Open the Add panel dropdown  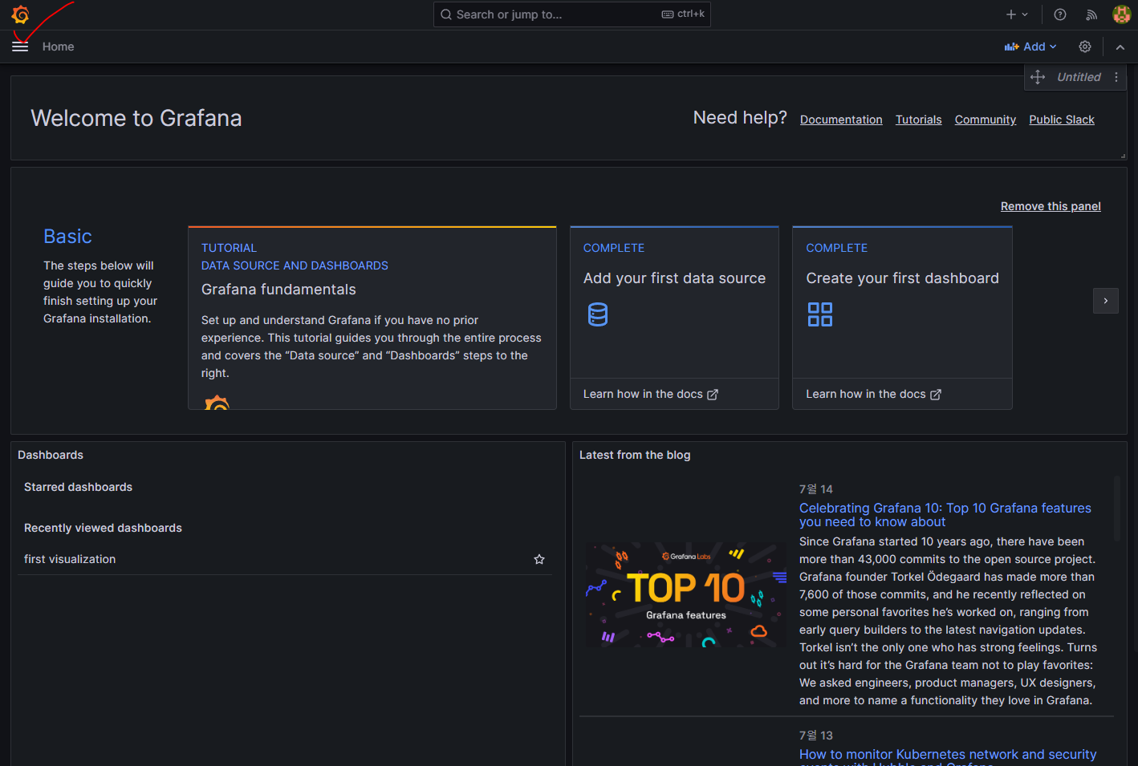pos(1030,47)
